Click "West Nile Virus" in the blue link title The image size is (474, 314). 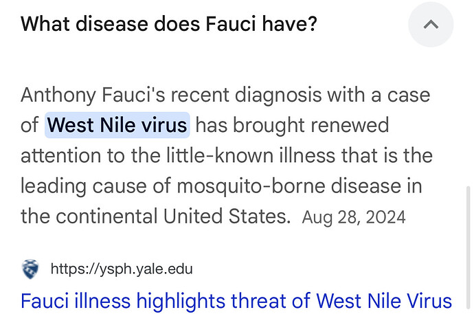(384, 301)
